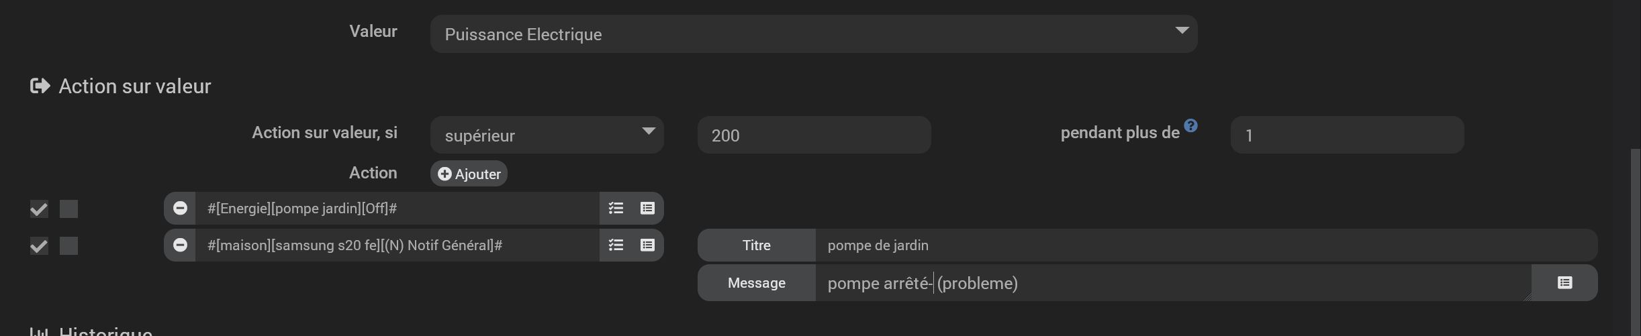Click the Ajouter button to add action
This screenshot has width=1641, height=336.
click(x=469, y=174)
